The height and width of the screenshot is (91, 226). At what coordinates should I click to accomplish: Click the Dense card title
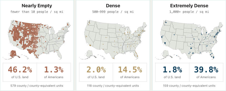point(113,6)
